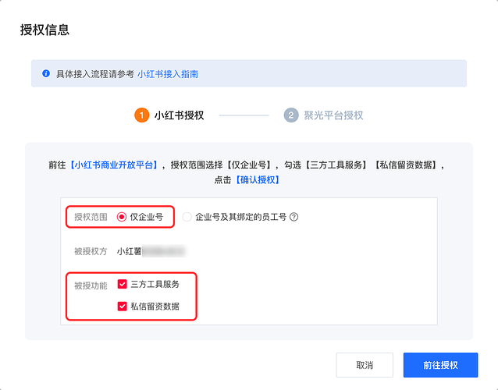Screen dimensions: 498x390
Task: Select the 仅企业号 radio button
Action: coord(122,217)
